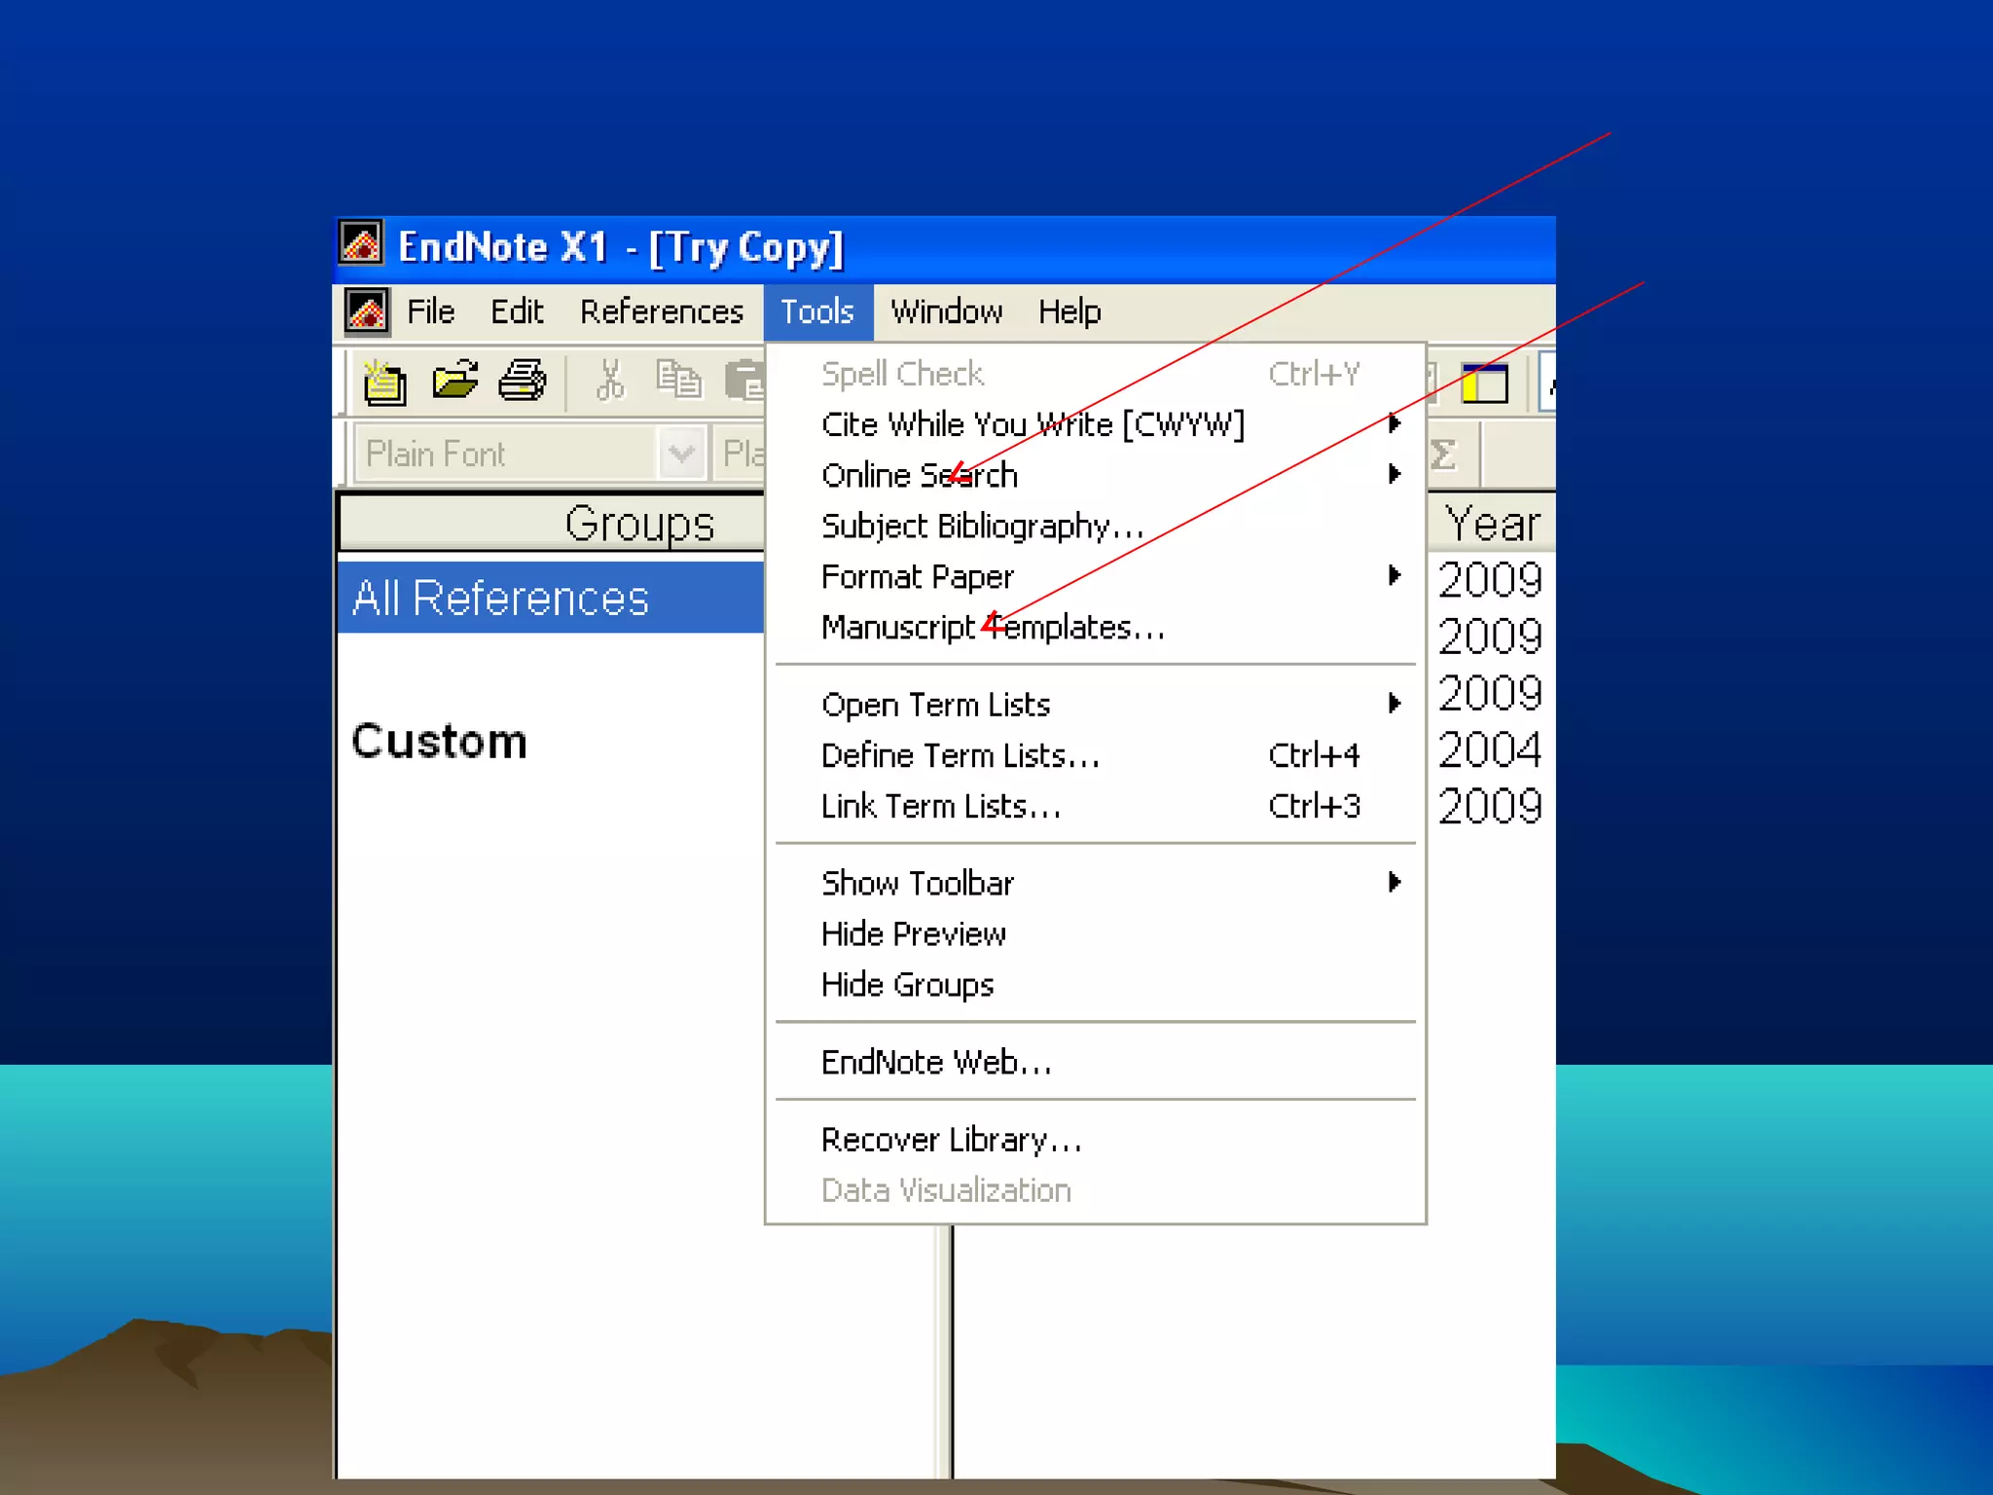1993x1495 pixels.
Task: Open EndNote Web from Tools menu
Action: click(x=936, y=1062)
